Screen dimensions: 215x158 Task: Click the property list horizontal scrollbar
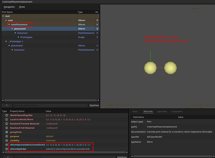(x=65, y=152)
